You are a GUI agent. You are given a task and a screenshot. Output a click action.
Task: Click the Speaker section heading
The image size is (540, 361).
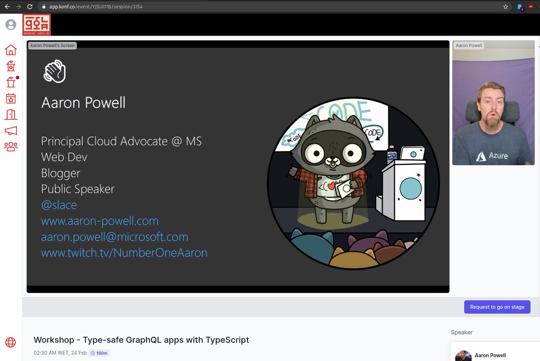(462, 332)
